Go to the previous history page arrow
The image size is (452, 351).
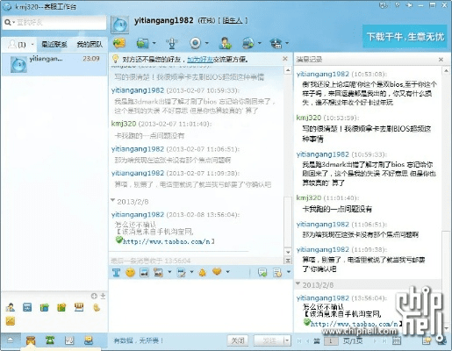pyautogui.click(x=307, y=340)
